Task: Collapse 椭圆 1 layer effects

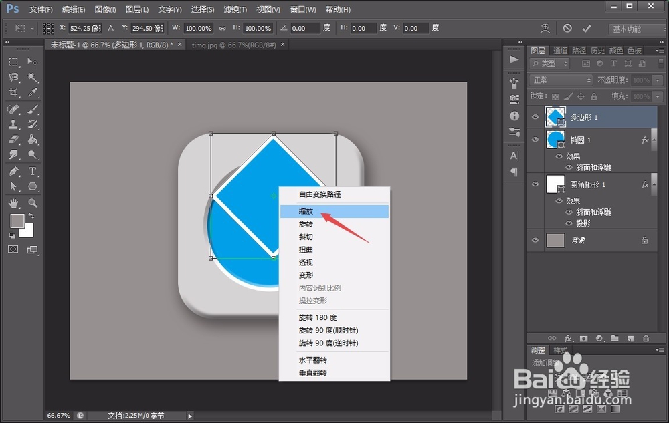Action: (x=654, y=139)
